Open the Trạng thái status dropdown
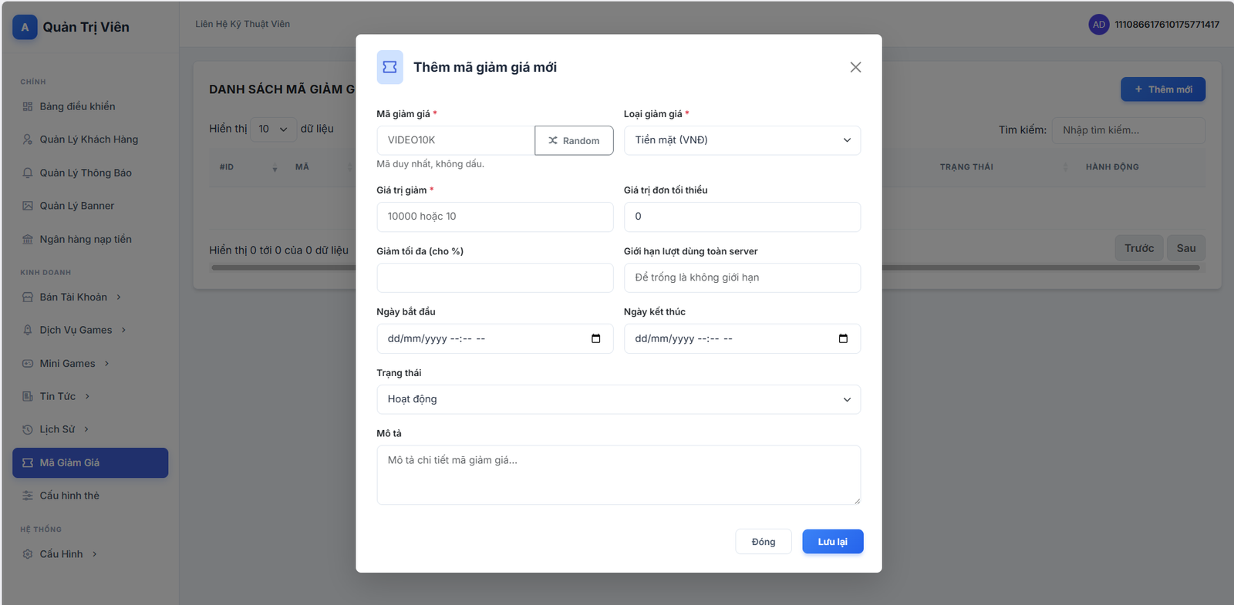Viewport: 1234px width, 605px height. click(618, 399)
